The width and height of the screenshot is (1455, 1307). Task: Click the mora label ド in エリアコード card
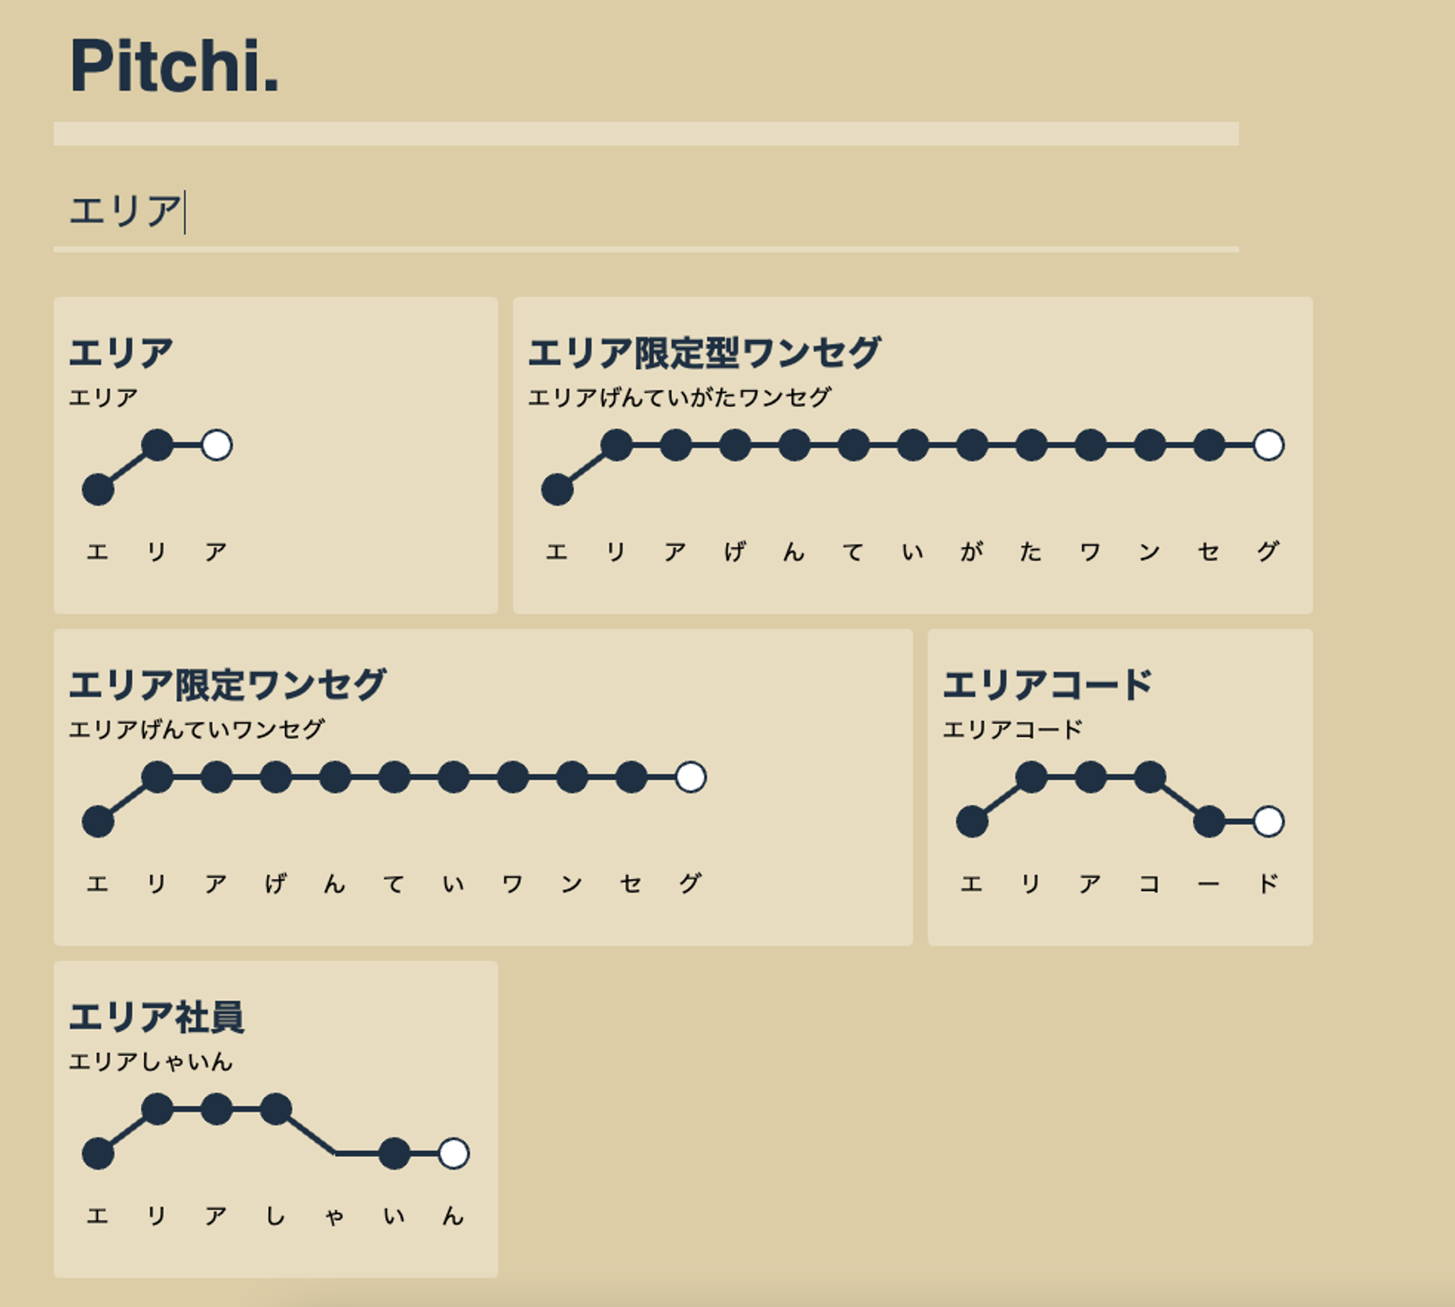(x=1268, y=884)
